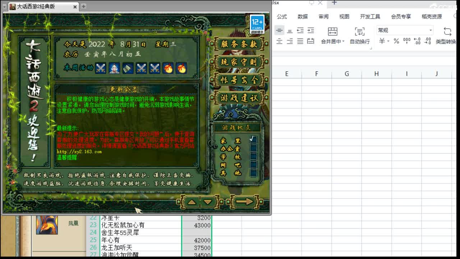Click the 合并居中 merge-and-center icon

click(x=333, y=31)
